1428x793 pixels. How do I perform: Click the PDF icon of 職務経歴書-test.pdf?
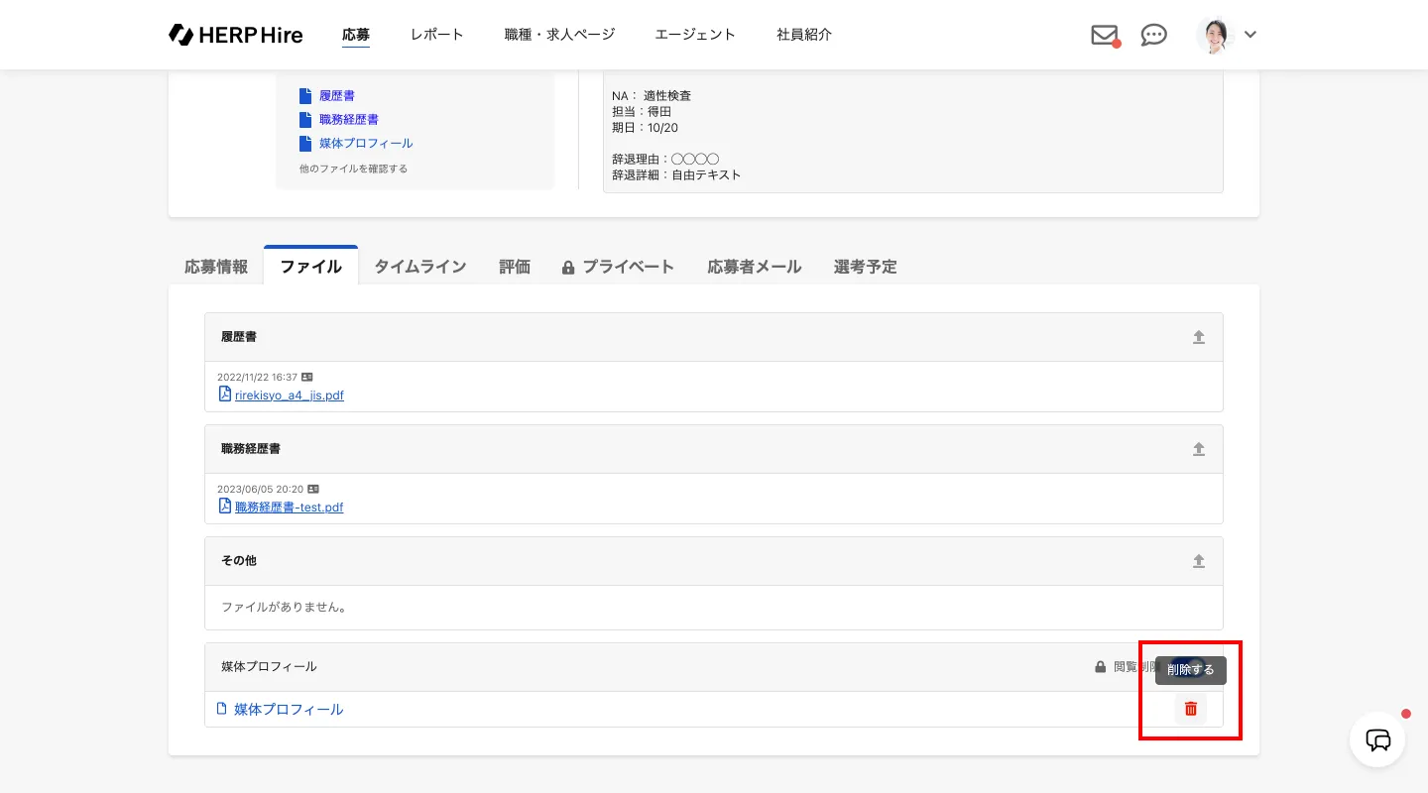coord(225,506)
